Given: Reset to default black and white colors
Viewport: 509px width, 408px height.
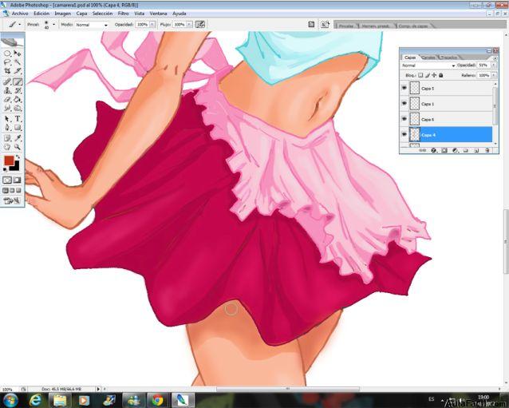Looking at the screenshot, I should [5, 169].
